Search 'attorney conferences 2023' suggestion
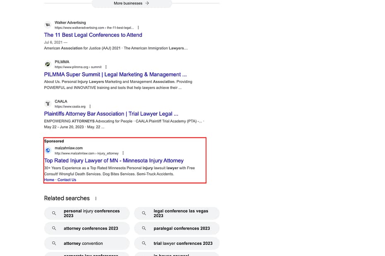385x256 pixels. tap(87, 228)
